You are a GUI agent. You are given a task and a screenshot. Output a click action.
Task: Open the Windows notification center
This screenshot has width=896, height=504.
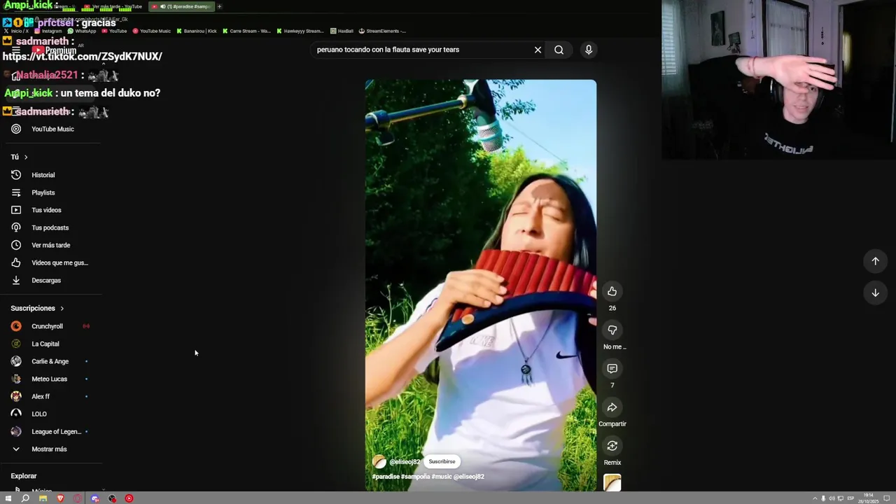pyautogui.click(x=886, y=498)
